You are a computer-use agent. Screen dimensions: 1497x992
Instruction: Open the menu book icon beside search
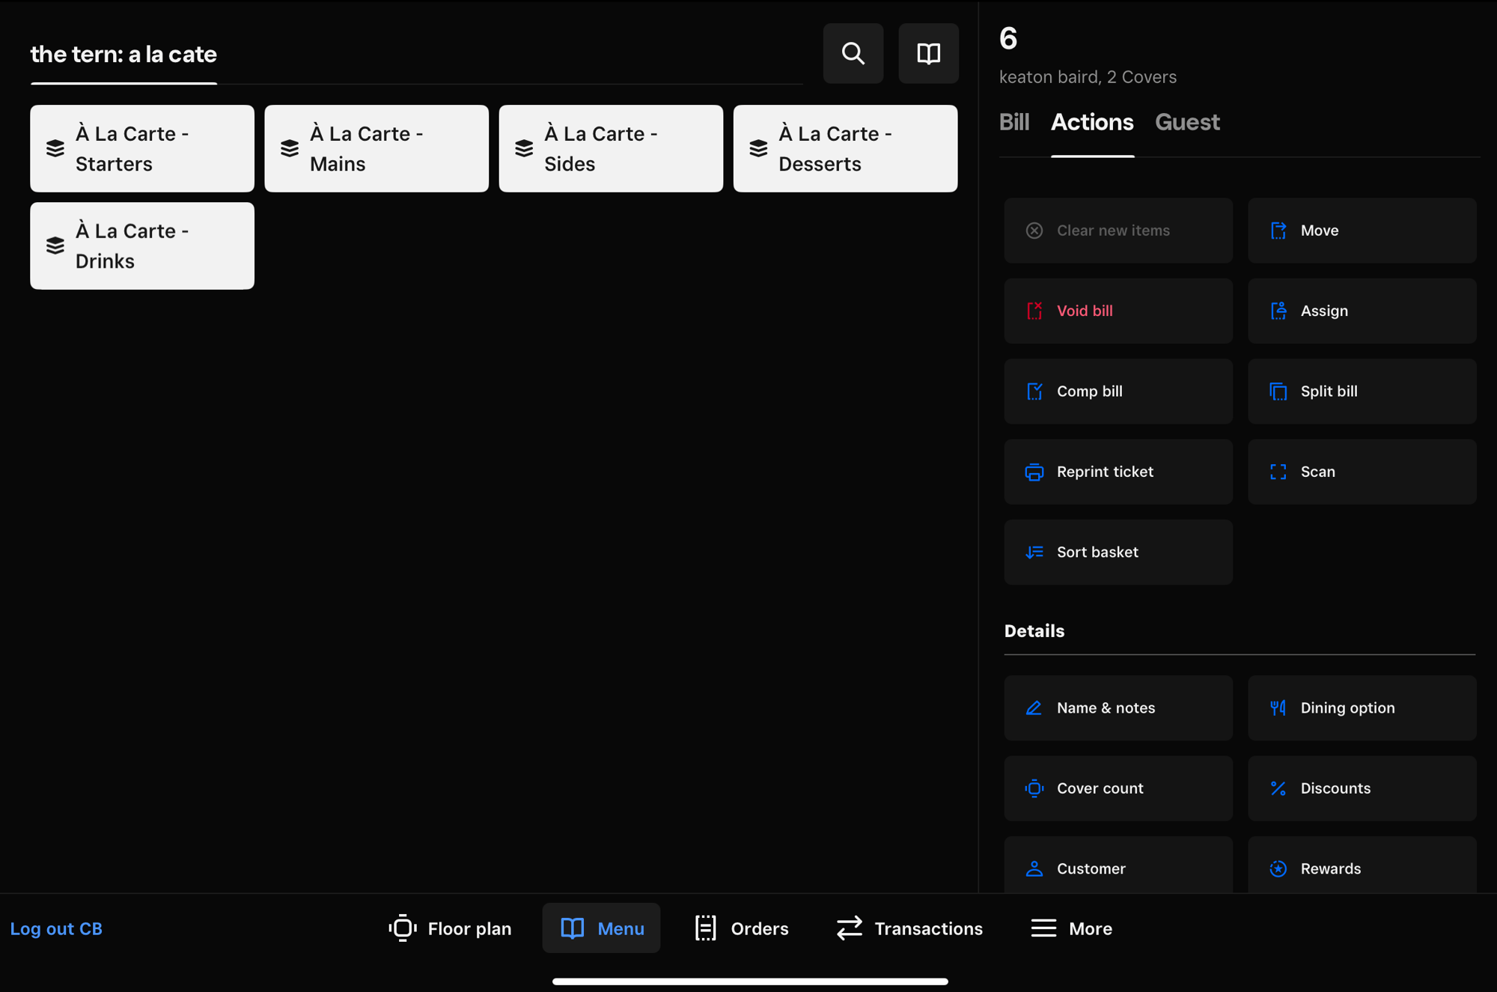point(928,53)
